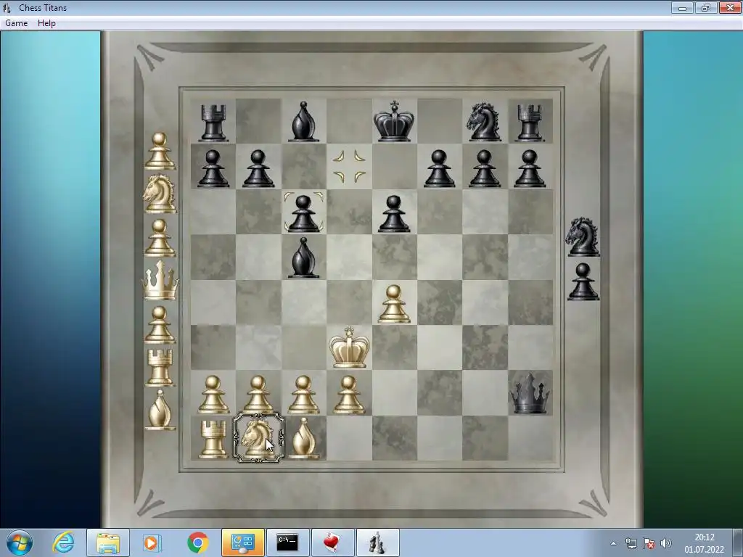Minimize the Chess Titans window

coord(682,7)
